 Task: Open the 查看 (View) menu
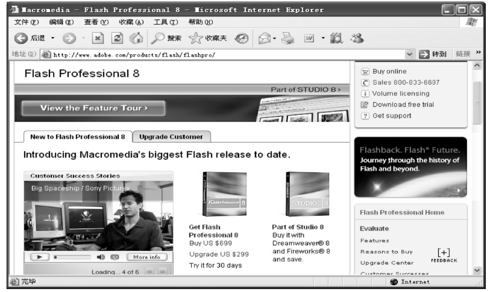pyautogui.click(x=96, y=22)
